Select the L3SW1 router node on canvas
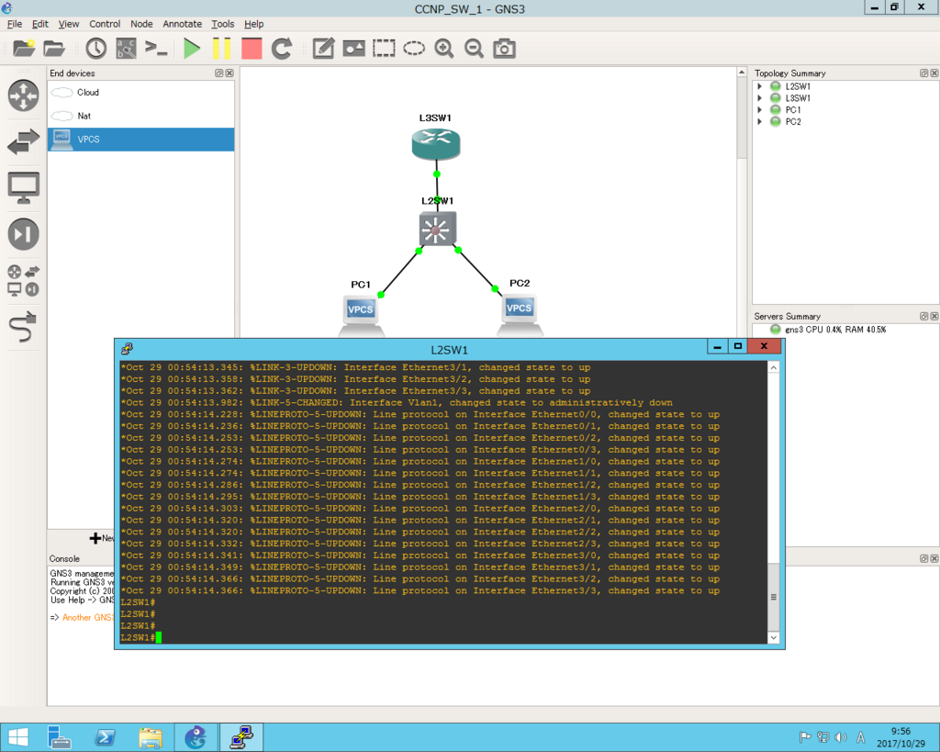 click(436, 144)
